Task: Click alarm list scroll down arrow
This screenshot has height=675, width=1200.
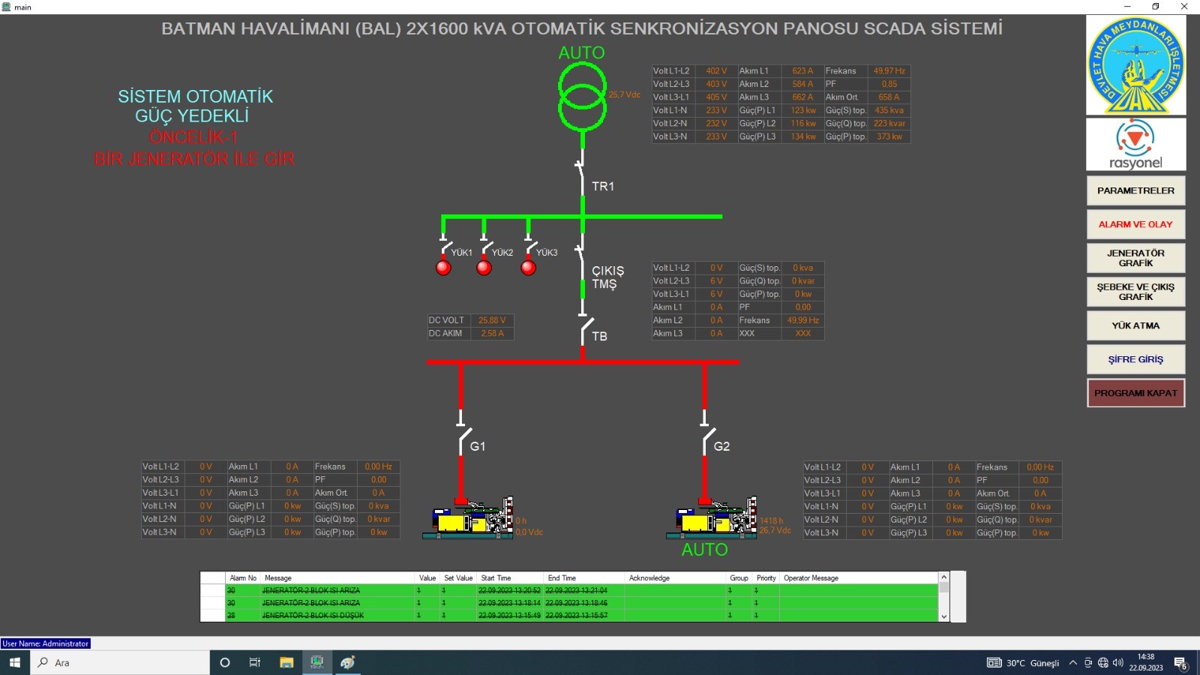Action: [944, 616]
